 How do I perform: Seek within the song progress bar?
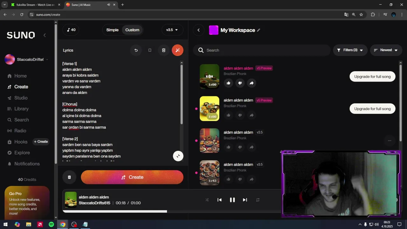pyautogui.click(x=172, y=211)
